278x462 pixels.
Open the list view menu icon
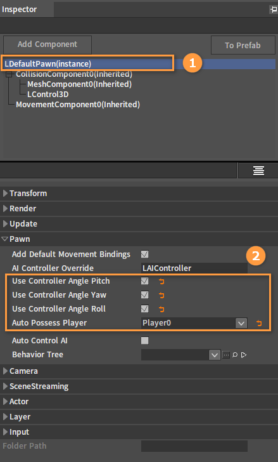(258, 171)
